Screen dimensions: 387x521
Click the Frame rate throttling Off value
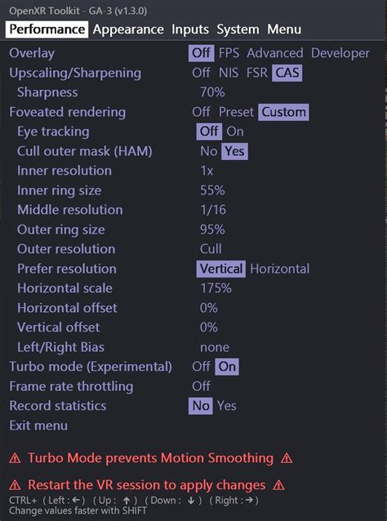pyautogui.click(x=201, y=386)
